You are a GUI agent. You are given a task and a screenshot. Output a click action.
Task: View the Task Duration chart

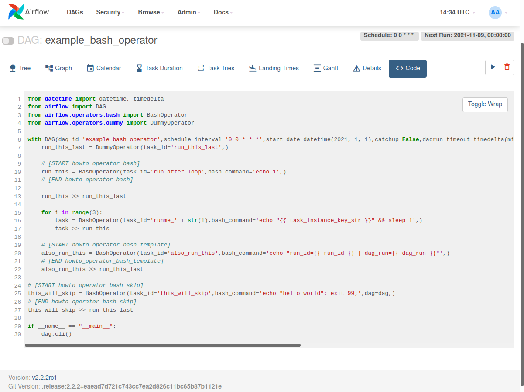pyautogui.click(x=159, y=68)
